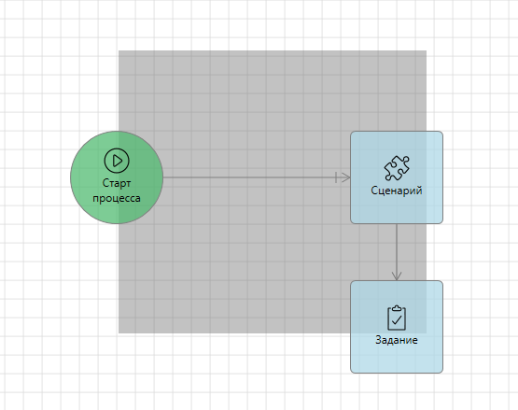The image size is (518, 410).
Task: Click the lower area of the Задание block
Action: pos(397,360)
